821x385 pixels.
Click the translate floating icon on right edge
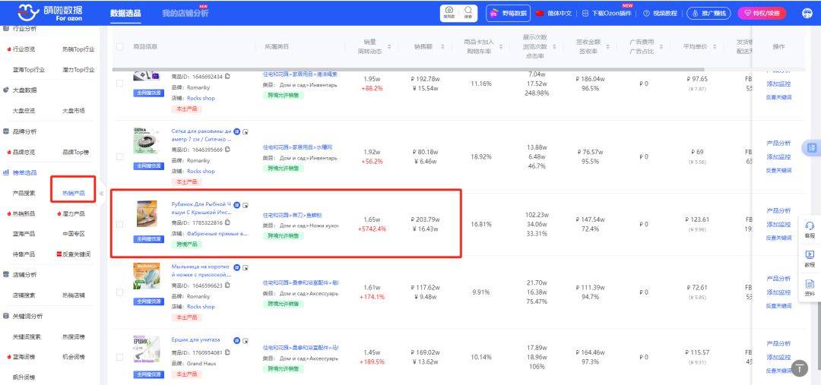click(x=812, y=148)
